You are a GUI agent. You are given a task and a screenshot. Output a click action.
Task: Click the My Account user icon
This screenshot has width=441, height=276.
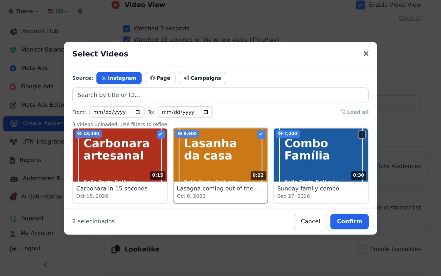[13, 234]
